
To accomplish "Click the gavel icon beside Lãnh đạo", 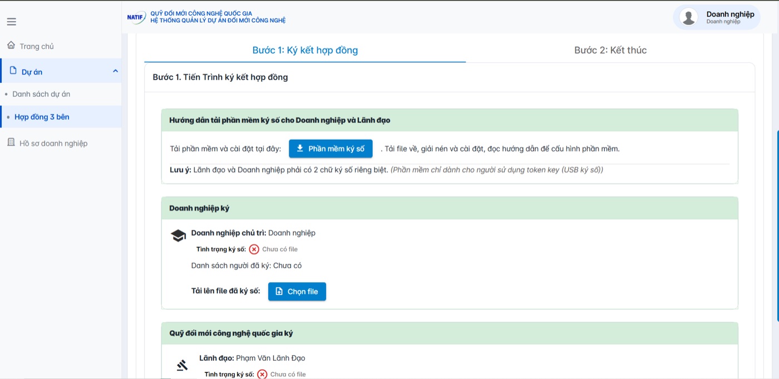I will click(x=182, y=365).
